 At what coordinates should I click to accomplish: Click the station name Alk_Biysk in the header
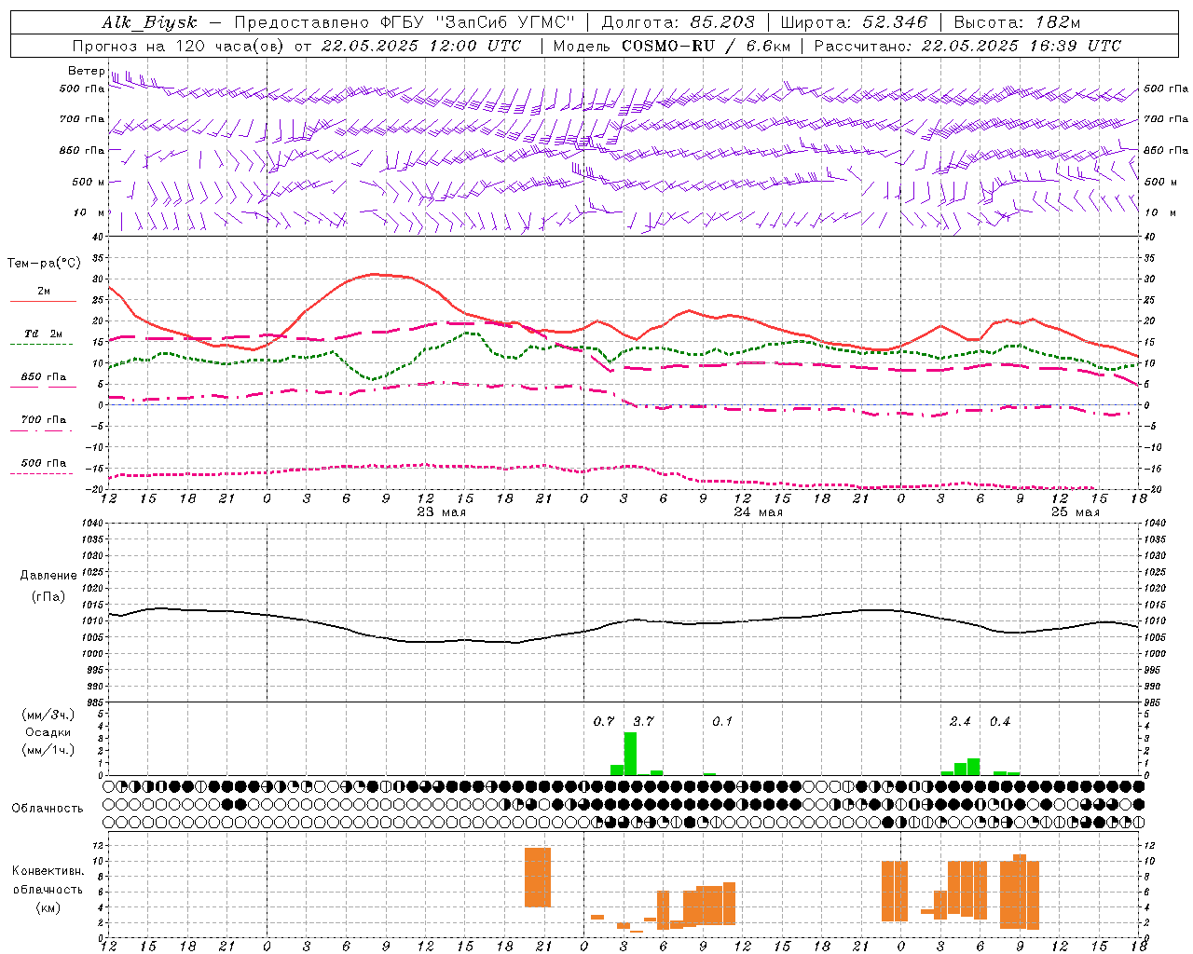click(x=149, y=22)
